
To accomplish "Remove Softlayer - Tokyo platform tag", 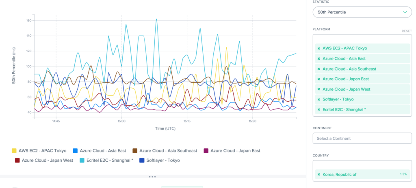I will point(319,99).
